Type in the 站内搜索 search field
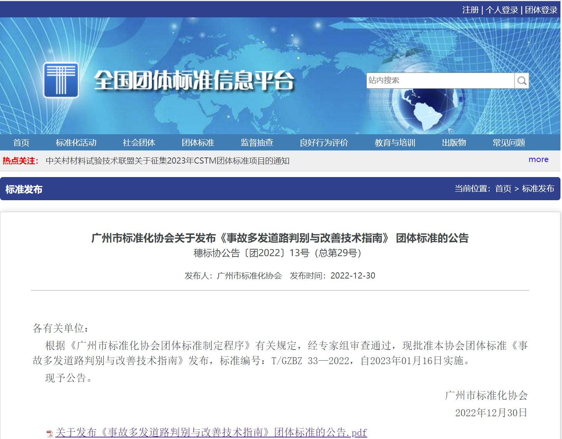 click(440, 81)
